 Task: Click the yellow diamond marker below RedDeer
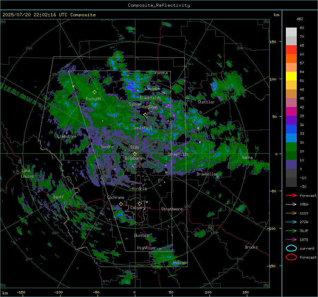pos(145,115)
